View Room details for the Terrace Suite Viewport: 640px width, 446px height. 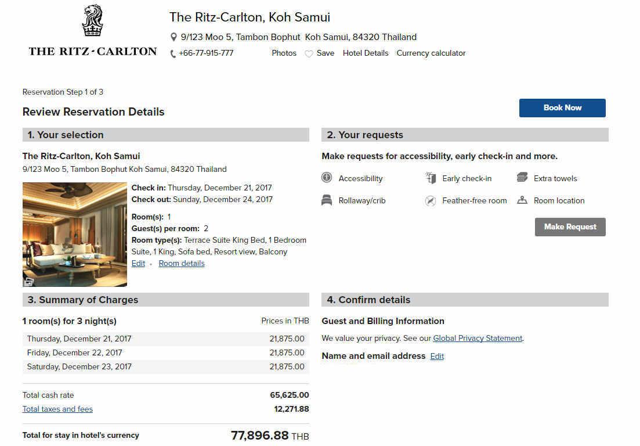[x=181, y=263]
